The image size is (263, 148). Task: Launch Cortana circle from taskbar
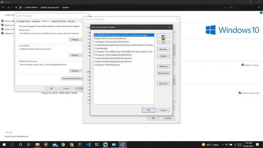point(21,144)
